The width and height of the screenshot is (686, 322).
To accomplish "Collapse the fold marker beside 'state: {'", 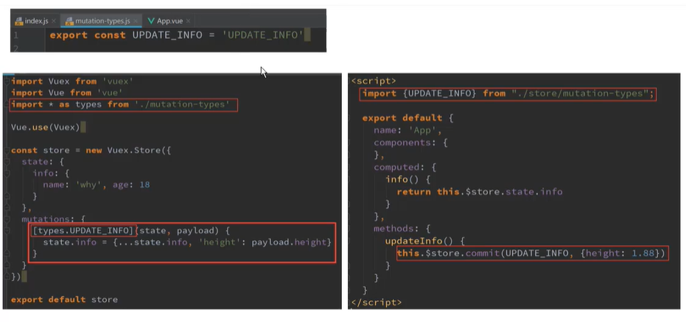I will click(x=6, y=162).
